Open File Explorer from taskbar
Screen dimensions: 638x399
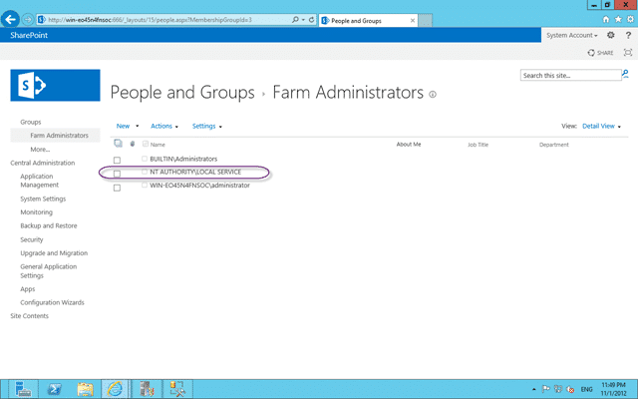pos(85,389)
